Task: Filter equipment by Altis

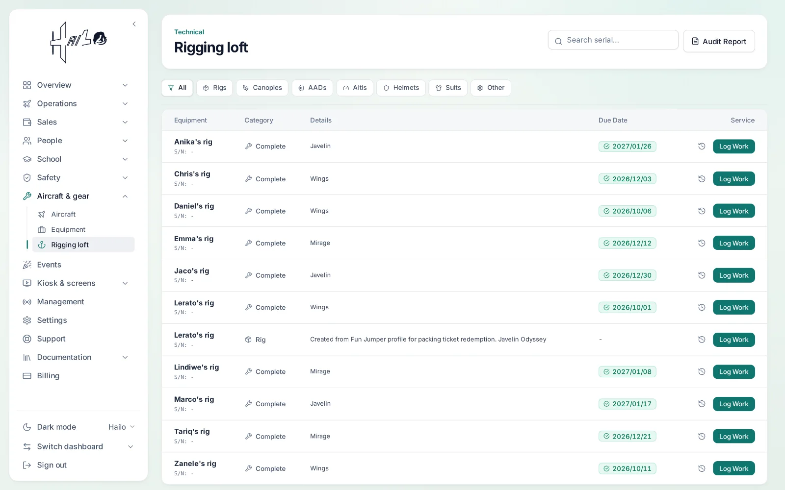Action: (x=355, y=88)
